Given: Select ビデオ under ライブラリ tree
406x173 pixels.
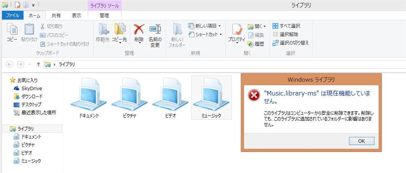Looking at the screenshot, I should point(23,153).
